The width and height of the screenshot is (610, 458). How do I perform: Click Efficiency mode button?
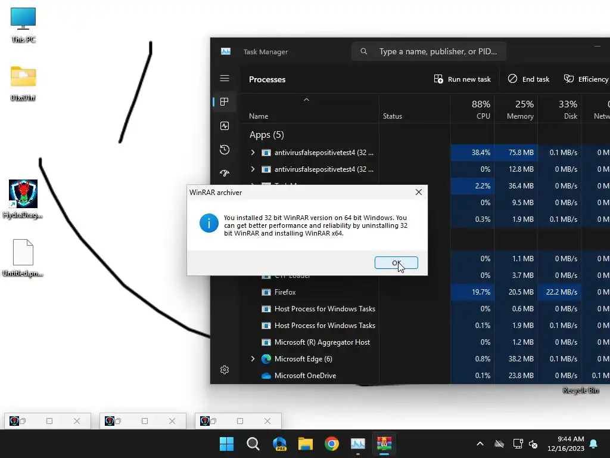click(586, 79)
